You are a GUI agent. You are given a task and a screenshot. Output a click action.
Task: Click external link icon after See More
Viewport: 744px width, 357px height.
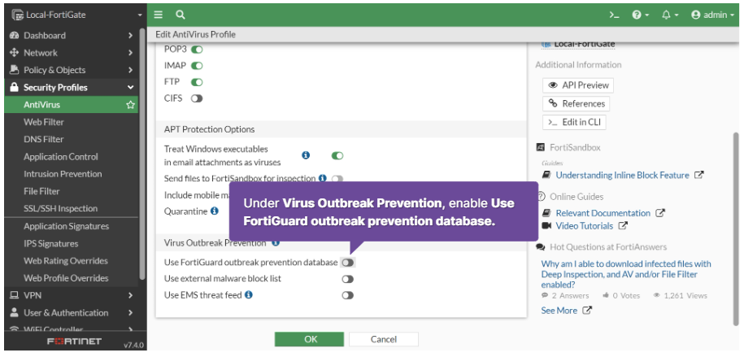587,310
